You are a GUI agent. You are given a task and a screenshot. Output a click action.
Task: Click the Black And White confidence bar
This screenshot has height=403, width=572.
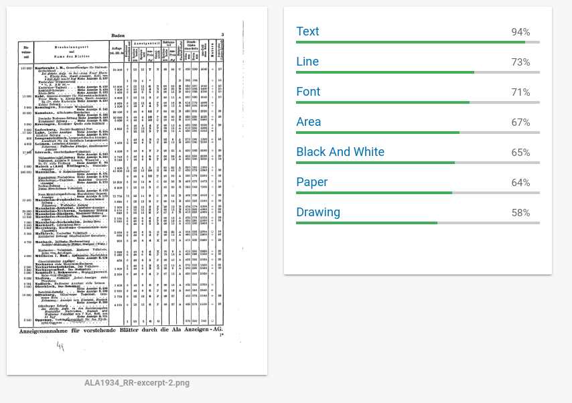[x=418, y=163]
